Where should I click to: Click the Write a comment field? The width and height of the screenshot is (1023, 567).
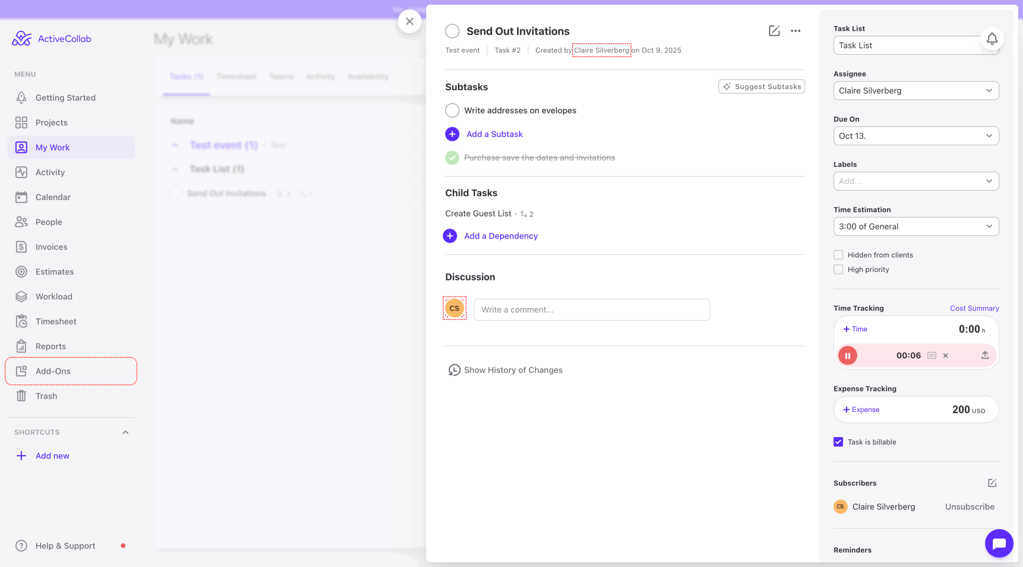(x=591, y=309)
